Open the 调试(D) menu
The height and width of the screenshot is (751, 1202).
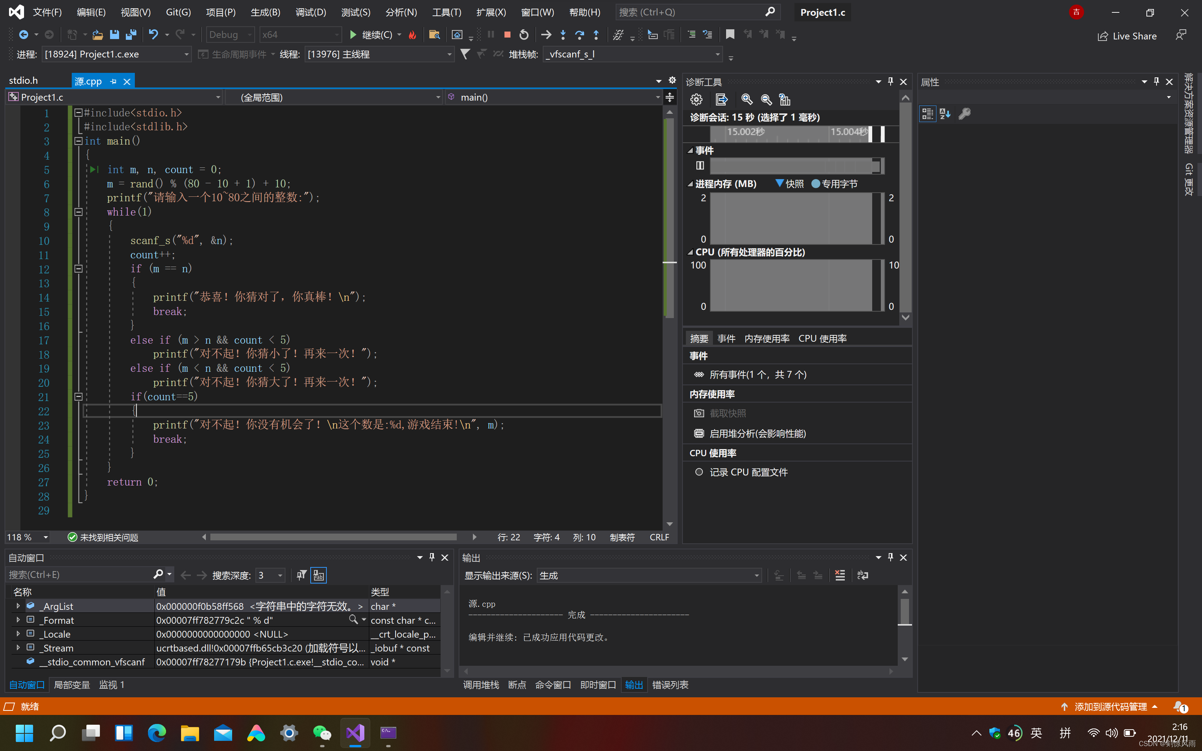310,12
